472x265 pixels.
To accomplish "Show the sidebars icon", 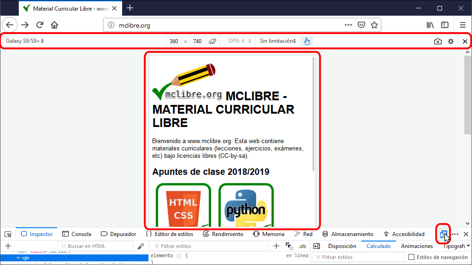I will tap(445, 25).
